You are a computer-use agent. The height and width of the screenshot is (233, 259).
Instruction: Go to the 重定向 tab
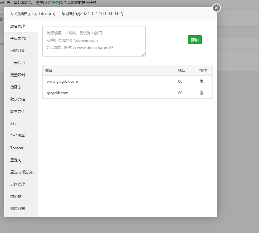click(x=21, y=160)
